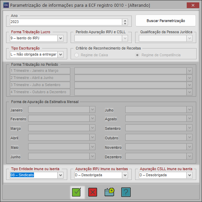Open Maio estimativa mensal dropdown
The width and height of the screenshot is (202, 202).
point(92,147)
